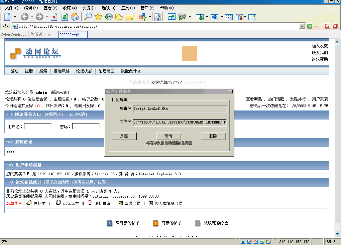This screenshot has height=246, width=341.
Task: Click the 取消 button in virus alert
Action: pos(168,136)
